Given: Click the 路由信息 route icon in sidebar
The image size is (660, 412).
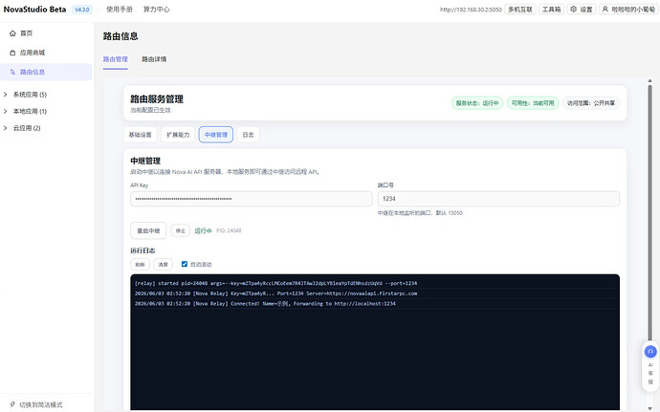Looking at the screenshot, I should point(12,72).
